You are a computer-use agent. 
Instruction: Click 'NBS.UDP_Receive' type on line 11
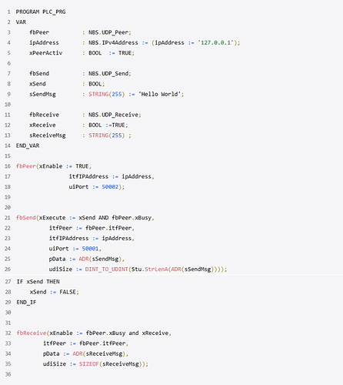[x=113, y=115]
